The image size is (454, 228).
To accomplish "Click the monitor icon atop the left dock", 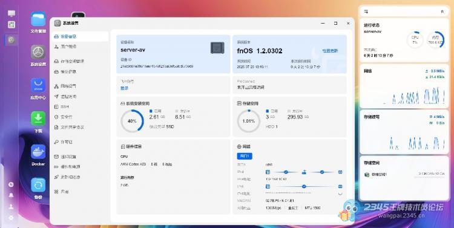I will point(12,13).
